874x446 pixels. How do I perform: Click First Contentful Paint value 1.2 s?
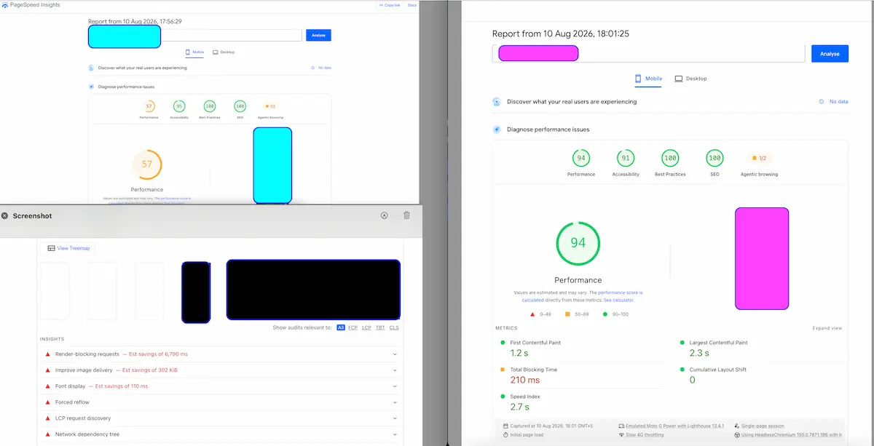pos(519,353)
